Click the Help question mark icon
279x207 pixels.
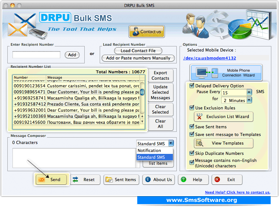[x=183, y=179]
